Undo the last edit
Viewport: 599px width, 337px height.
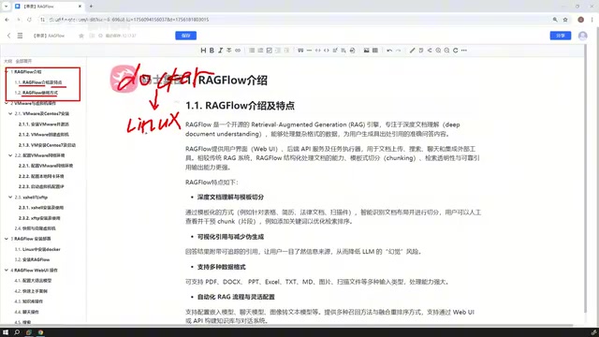(x=389, y=51)
